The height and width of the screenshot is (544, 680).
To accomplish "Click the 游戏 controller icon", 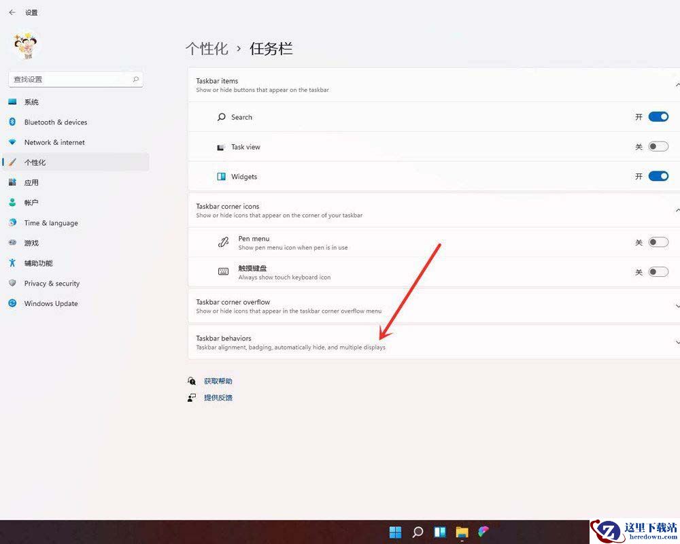I will click(12, 243).
